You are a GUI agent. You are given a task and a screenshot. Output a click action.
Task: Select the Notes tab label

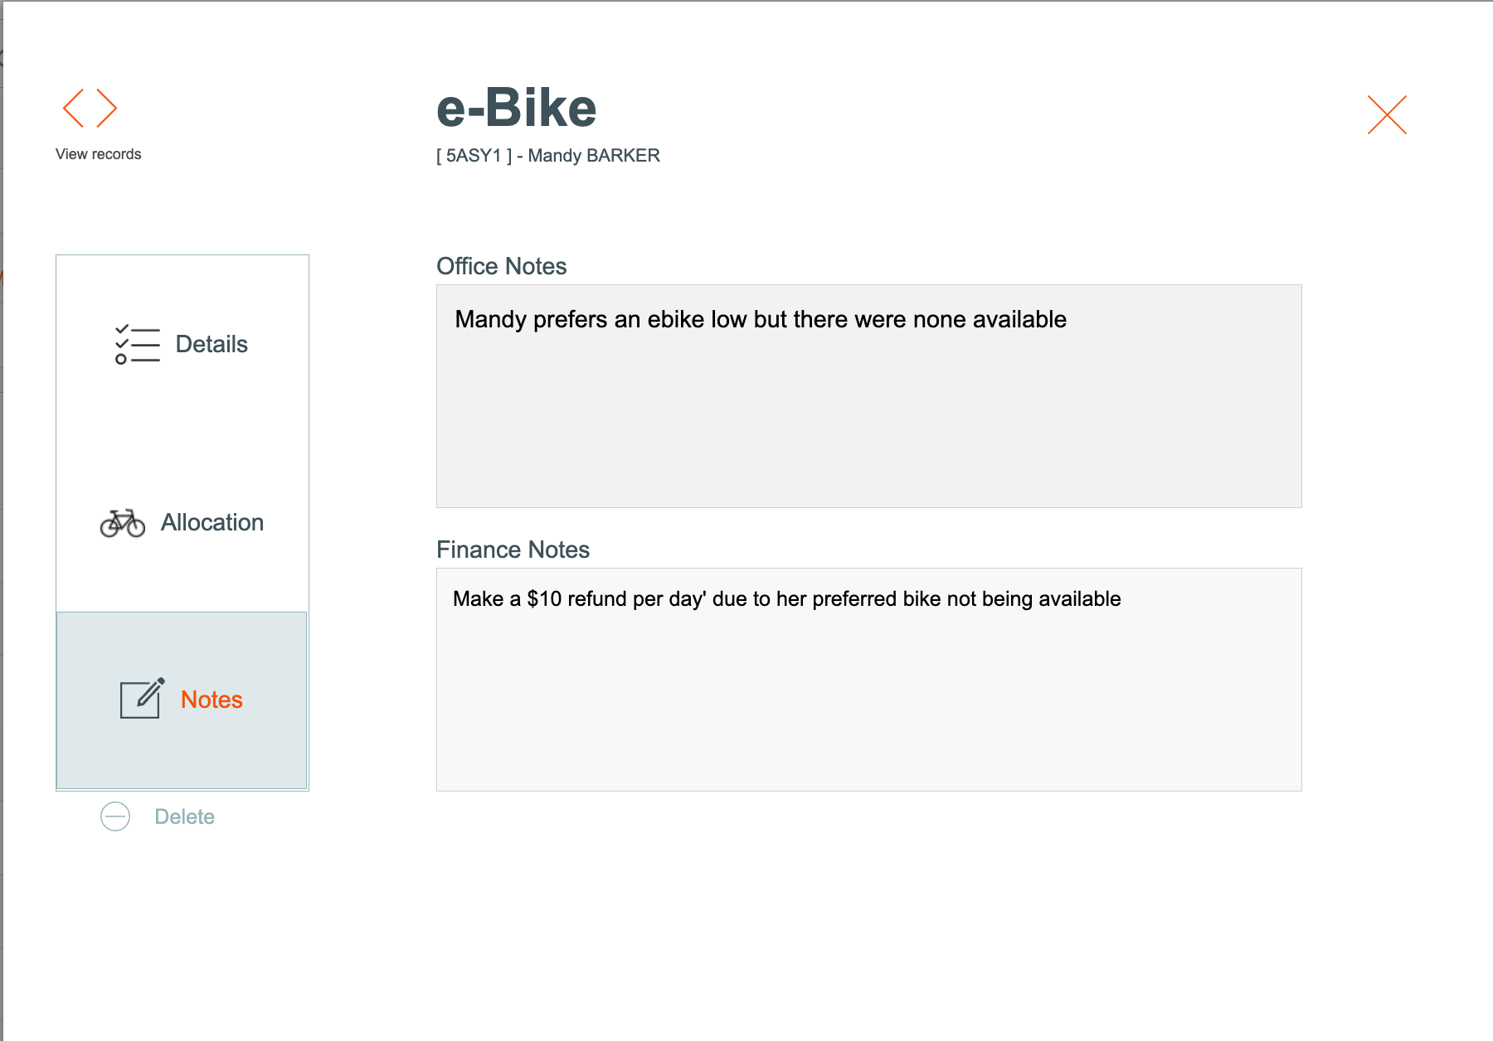(212, 700)
